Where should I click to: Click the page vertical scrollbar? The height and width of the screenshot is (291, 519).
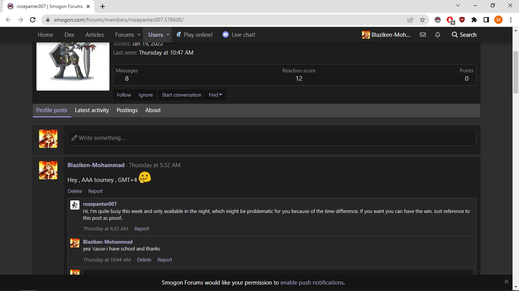point(516,72)
